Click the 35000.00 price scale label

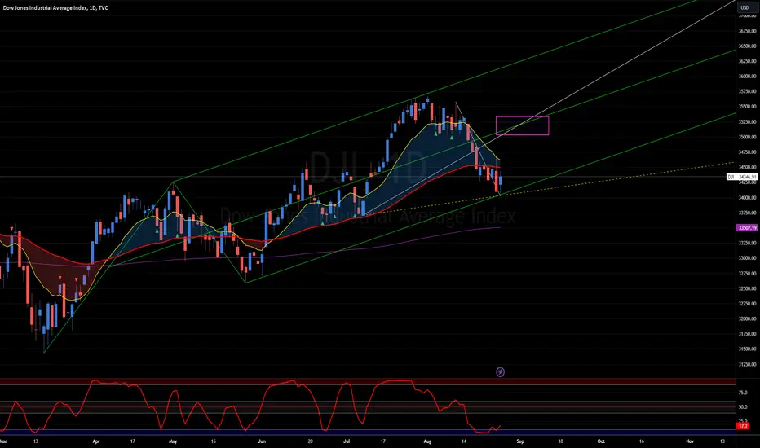pyautogui.click(x=747, y=137)
